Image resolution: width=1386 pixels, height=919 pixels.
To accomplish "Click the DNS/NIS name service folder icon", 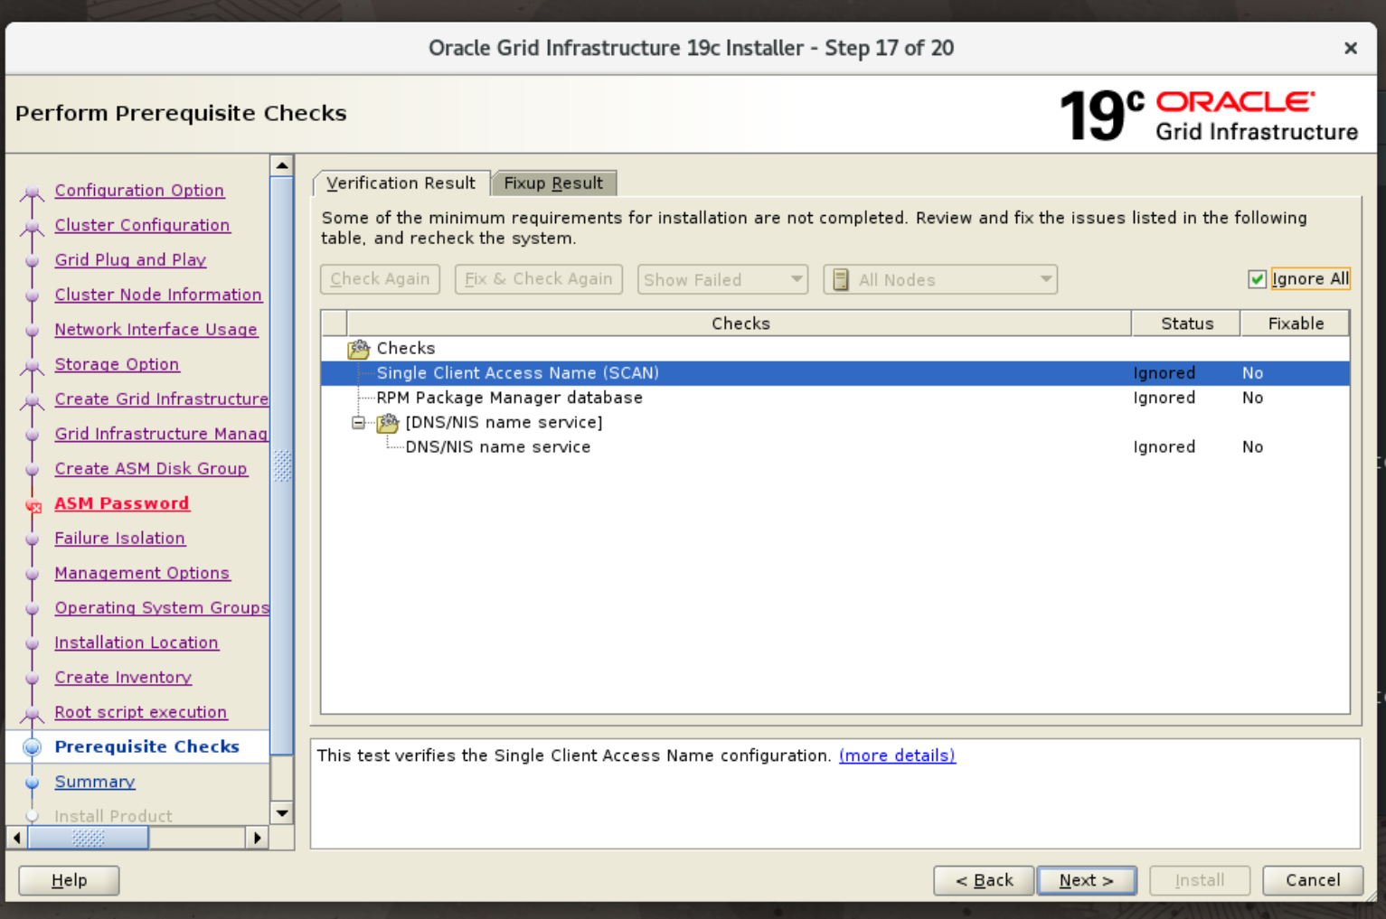I will (388, 423).
